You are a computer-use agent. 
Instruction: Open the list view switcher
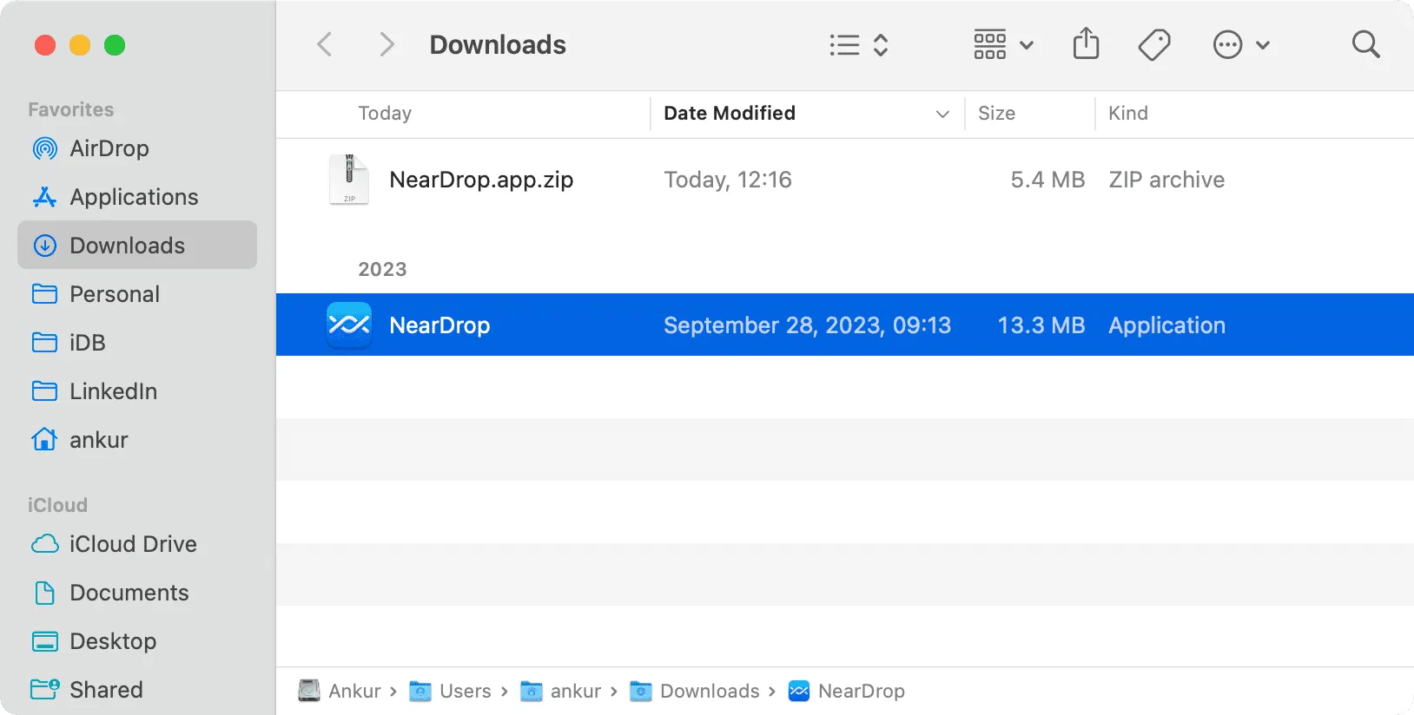[858, 44]
